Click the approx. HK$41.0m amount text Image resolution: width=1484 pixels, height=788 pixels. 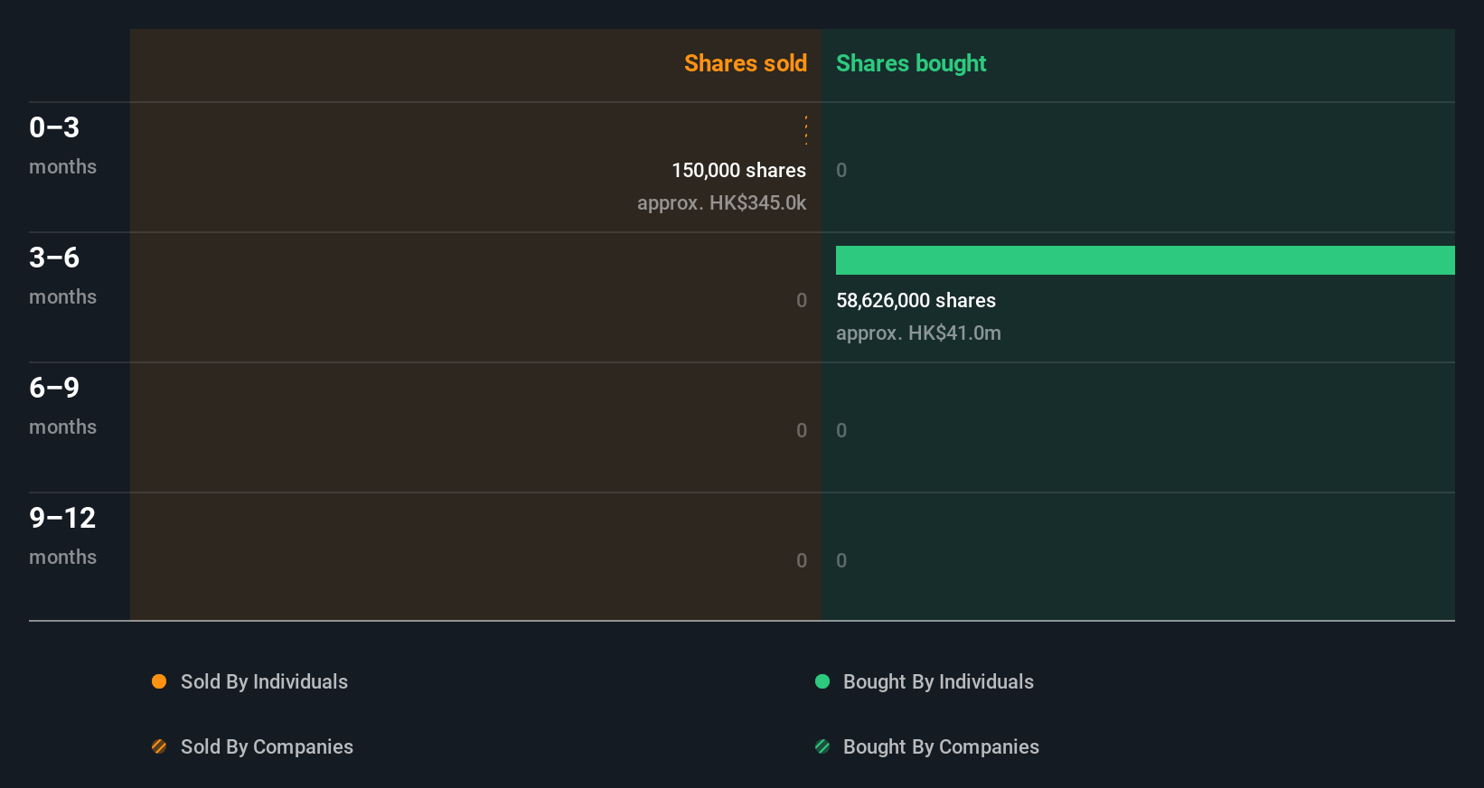coord(918,333)
